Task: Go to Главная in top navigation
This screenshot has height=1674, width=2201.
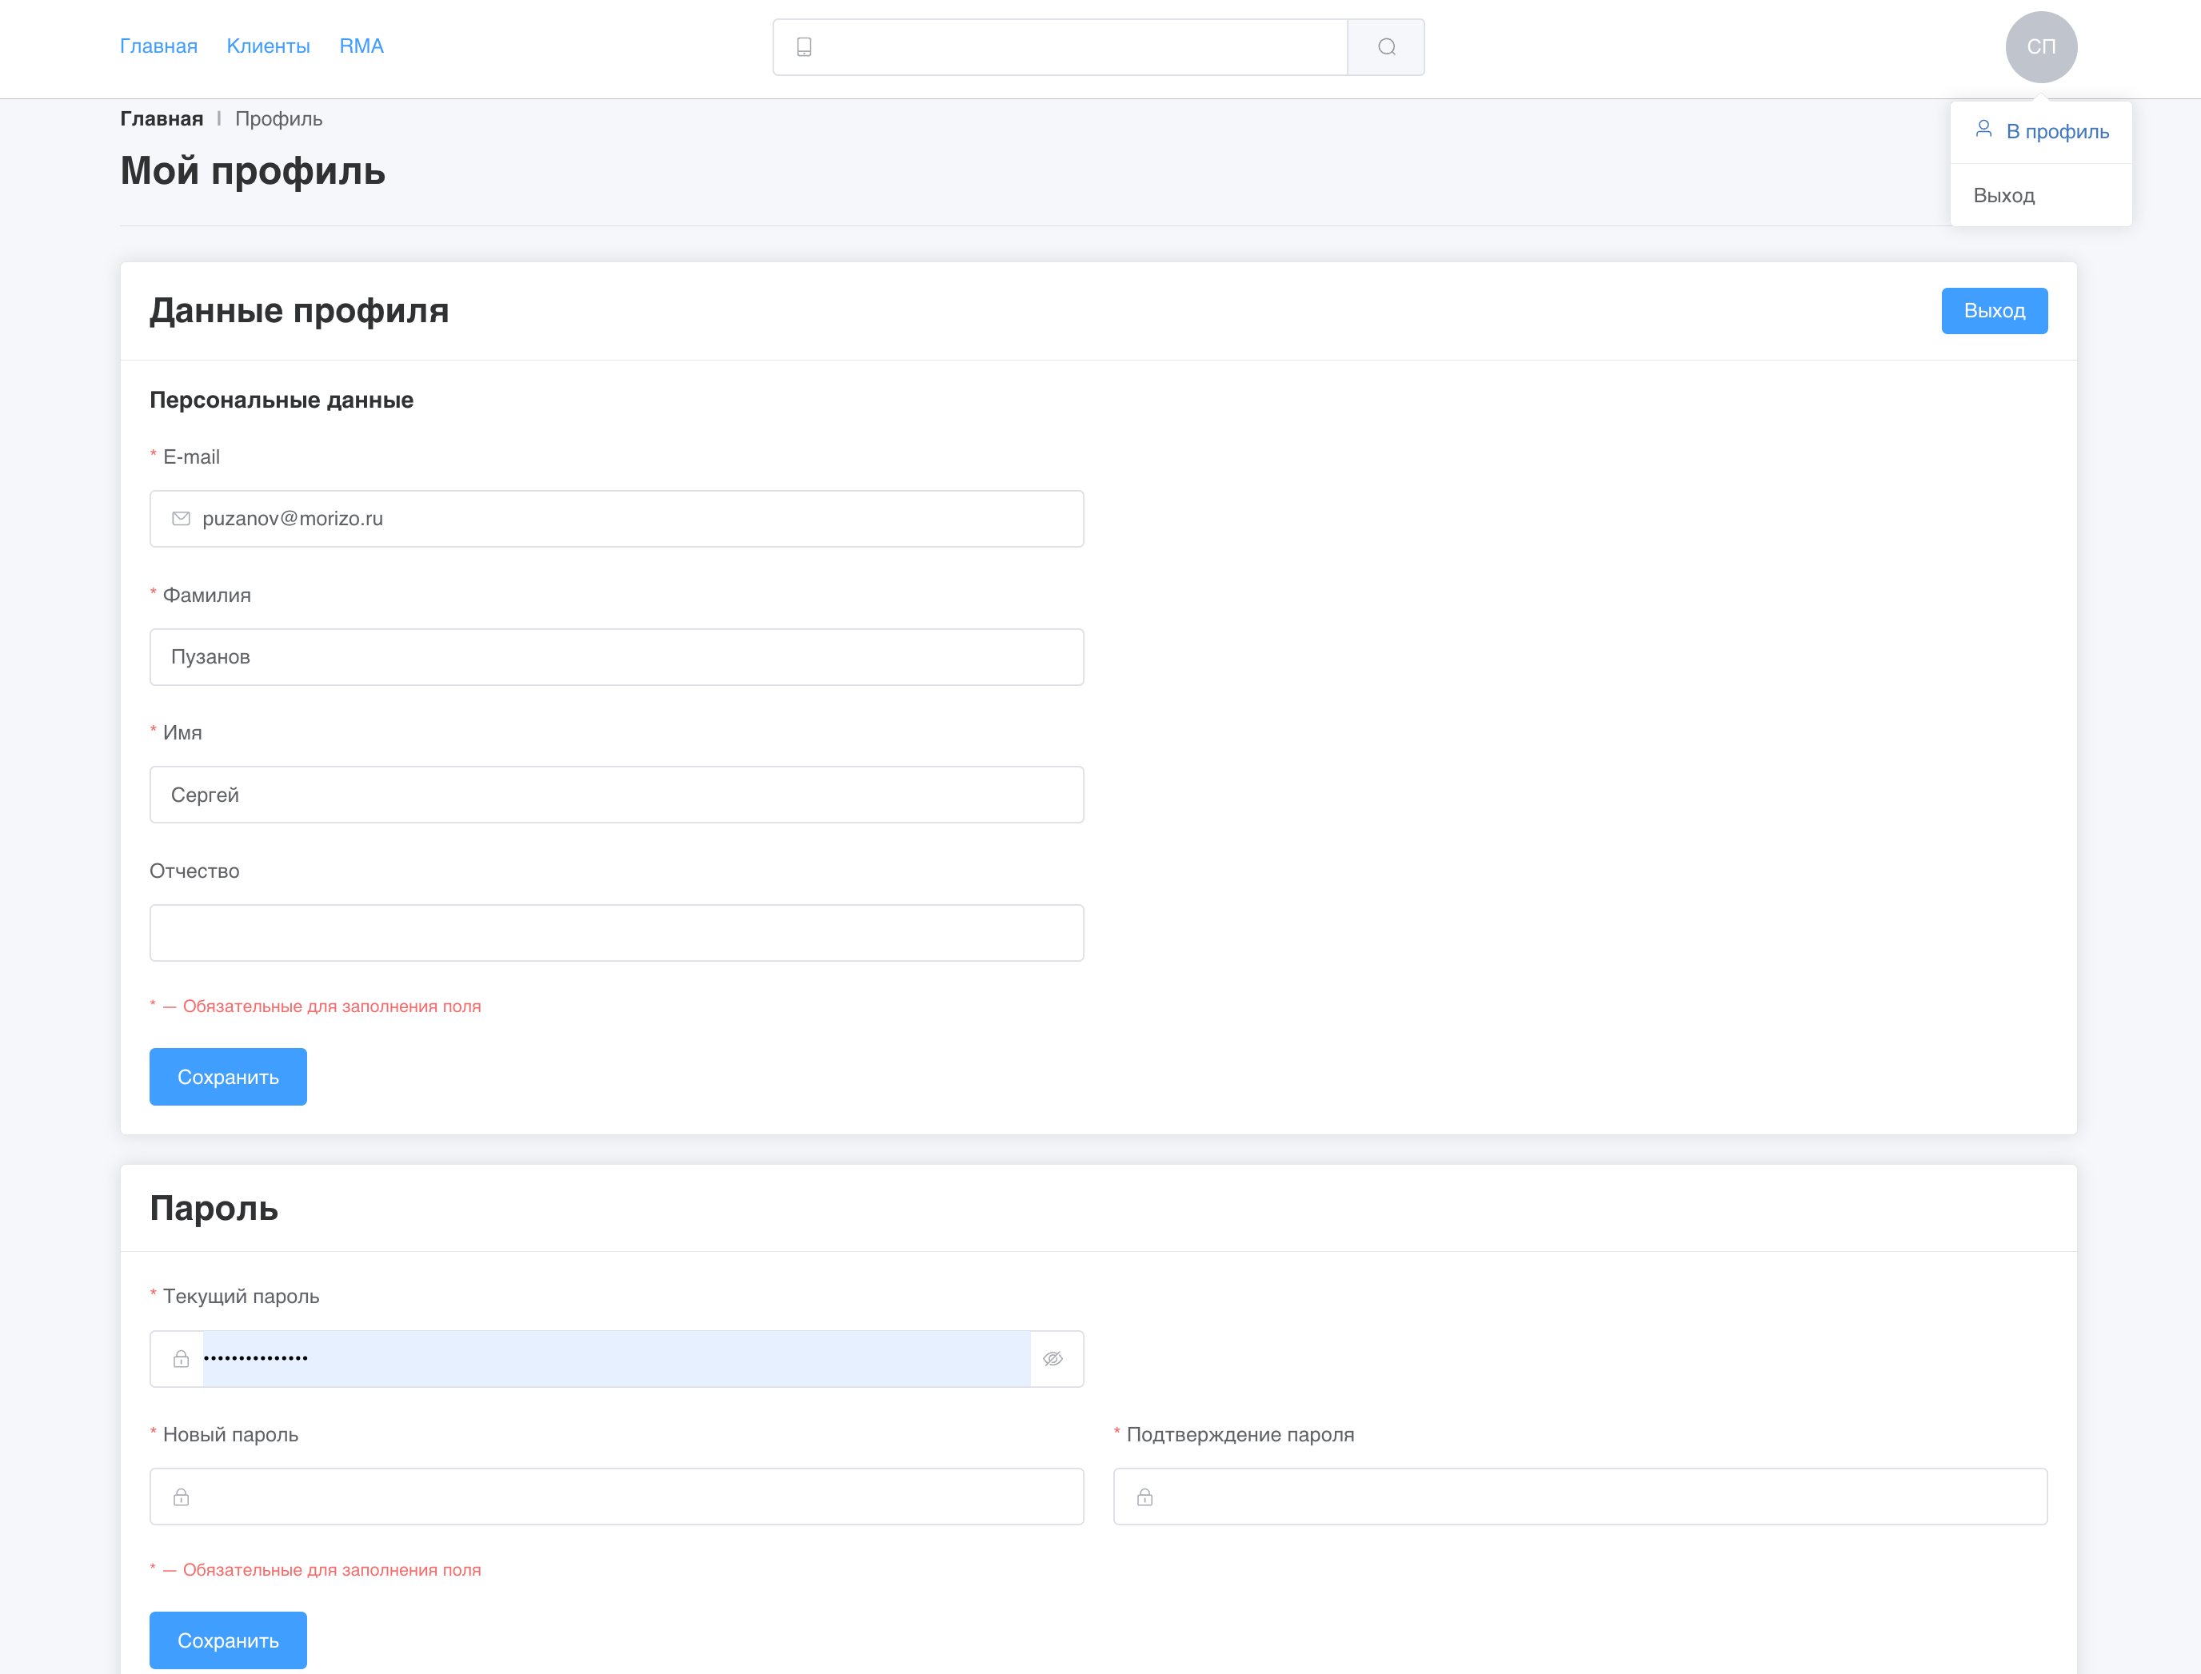Action: point(158,46)
